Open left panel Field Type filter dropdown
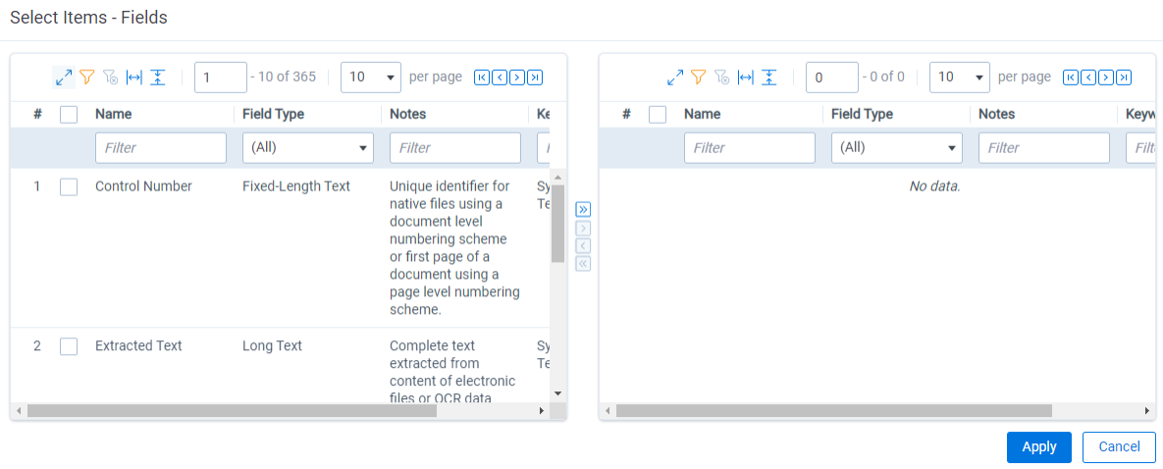1163x469 pixels. [308, 148]
